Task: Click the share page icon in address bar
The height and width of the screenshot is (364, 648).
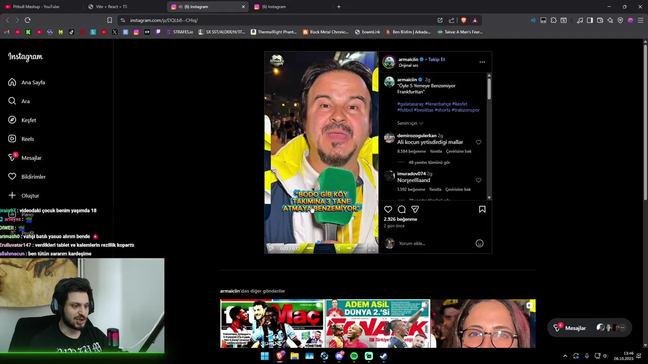Action: click(x=452, y=20)
